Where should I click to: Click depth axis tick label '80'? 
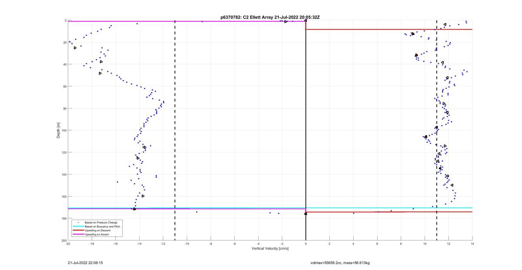[x=64, y=109]
